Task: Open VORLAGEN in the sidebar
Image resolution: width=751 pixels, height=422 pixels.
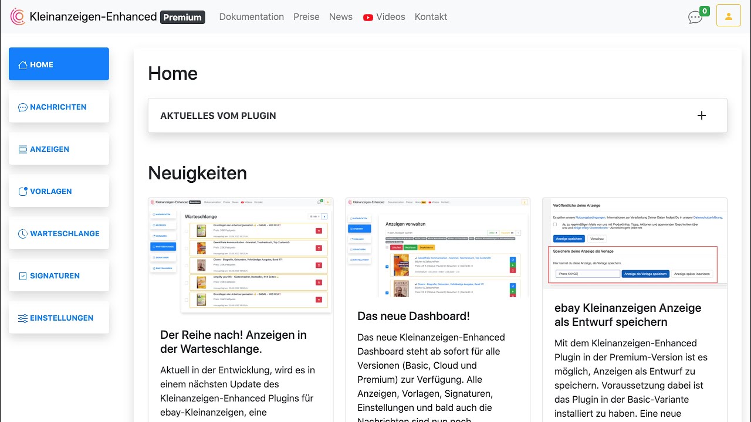Action: pos(59,191)
